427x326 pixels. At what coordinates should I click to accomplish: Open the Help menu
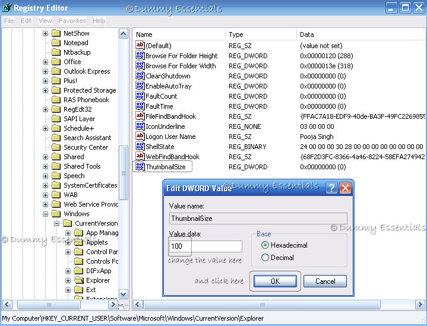[99, 21]
